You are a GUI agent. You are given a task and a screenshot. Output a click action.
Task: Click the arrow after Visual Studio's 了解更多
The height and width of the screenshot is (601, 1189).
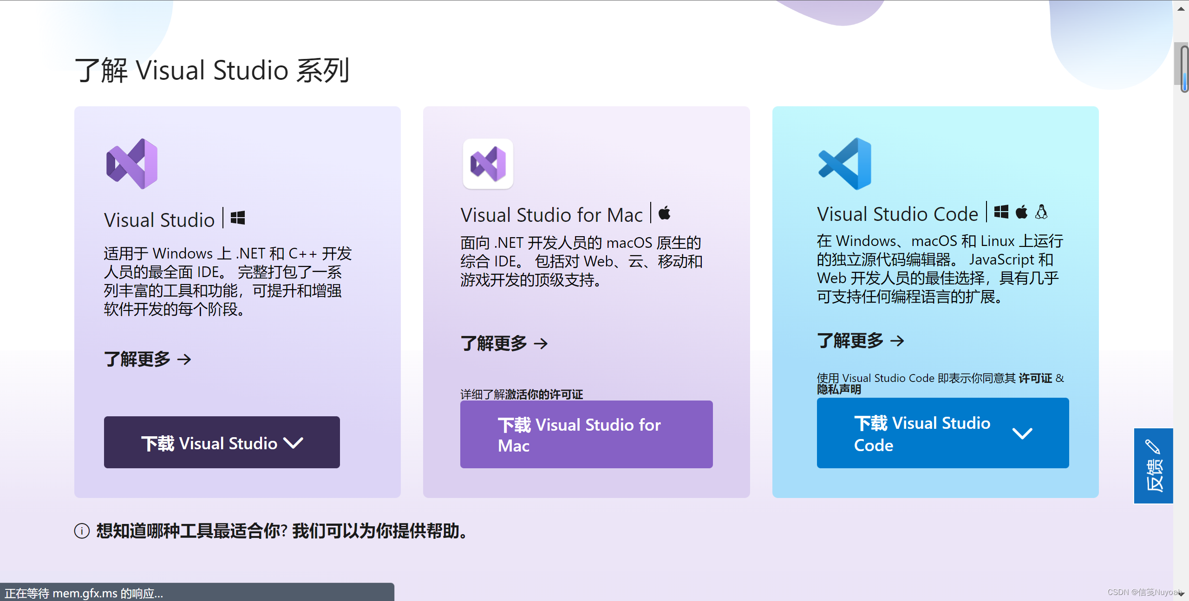pyautogui.click(x=184, y=359)
